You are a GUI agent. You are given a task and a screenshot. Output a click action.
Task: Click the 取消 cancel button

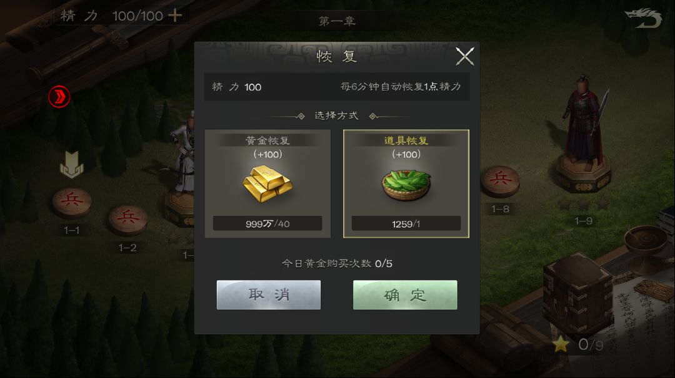pyautogui.click(x=269, y=294)
